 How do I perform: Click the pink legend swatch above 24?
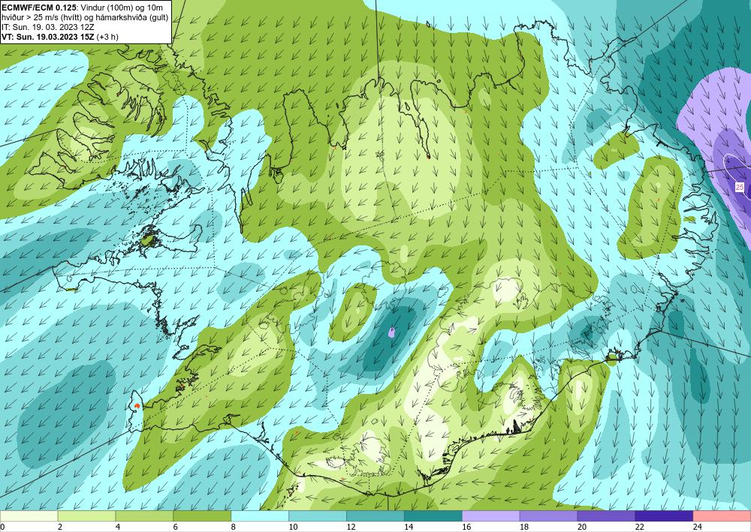coord(722,516)
